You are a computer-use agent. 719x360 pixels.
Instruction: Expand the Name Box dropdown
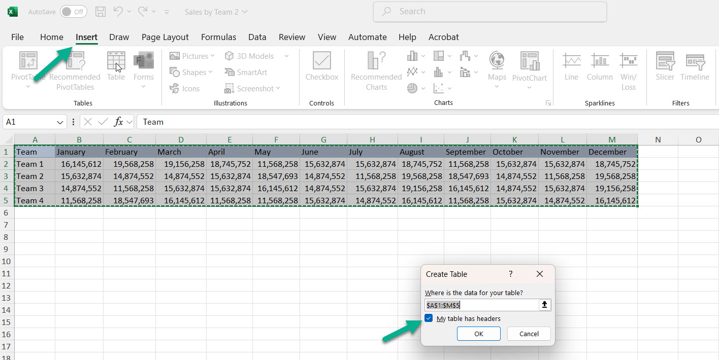60,122
